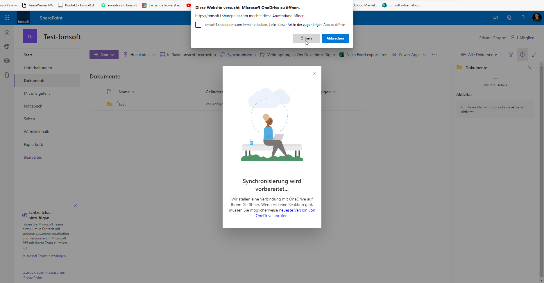The width and height of the screenshot is (544, 283).
Task: Open the Test folder name
Action: pyautogui.click(x=122, y=104)
